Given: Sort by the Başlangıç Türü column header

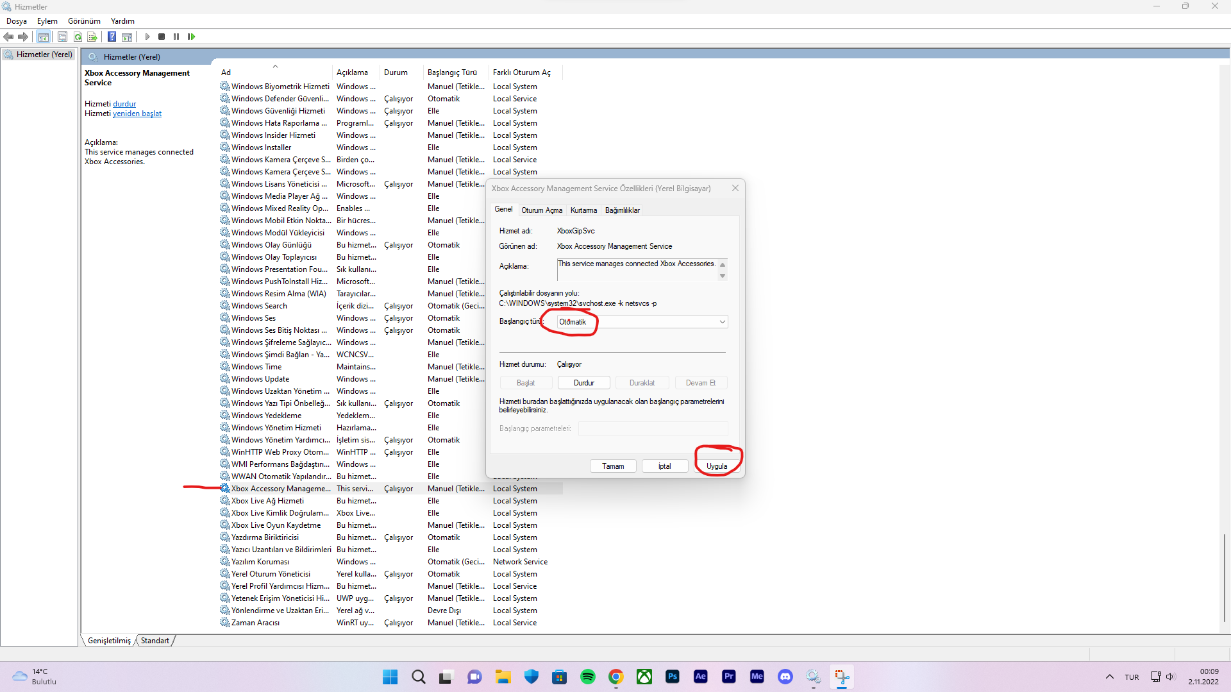Looking at the screenshot, I should click(456, 72).
